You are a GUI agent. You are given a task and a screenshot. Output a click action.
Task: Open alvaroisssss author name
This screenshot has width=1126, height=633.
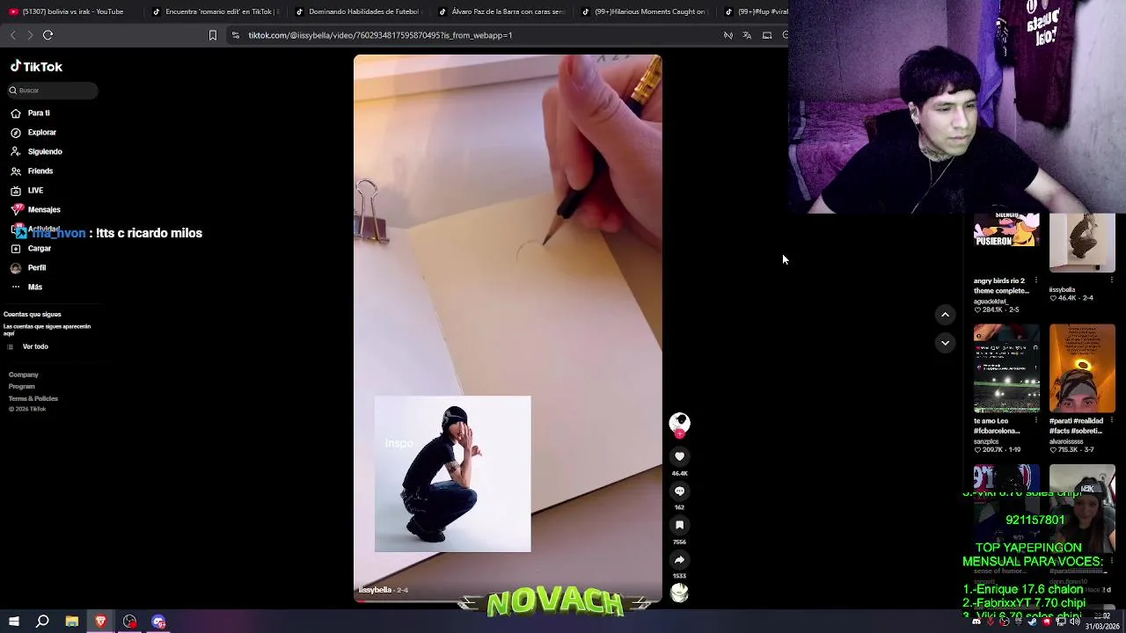(x=1066, y=441)
